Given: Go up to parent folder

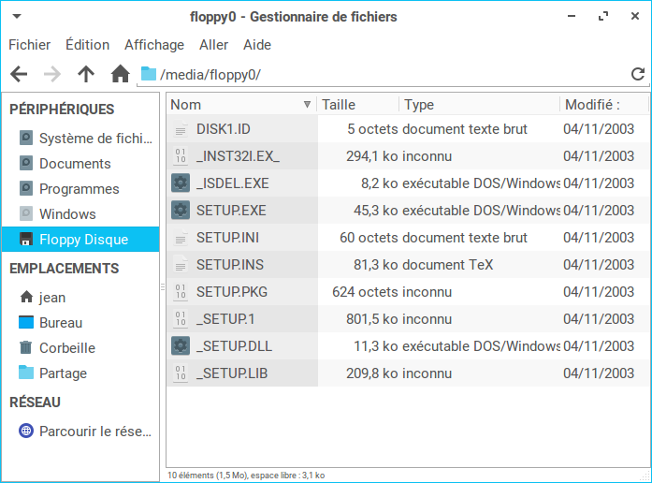Looking at the screenshot, I should pyautogui.click(x=86, y=74).
